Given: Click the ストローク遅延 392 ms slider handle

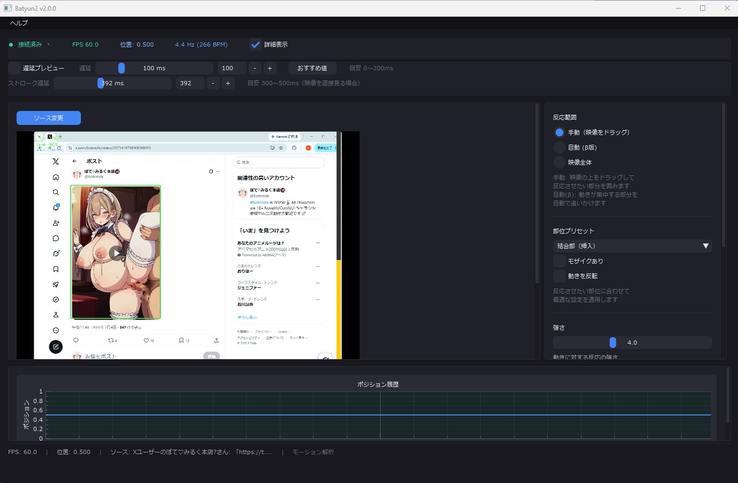Looking at the screenshot, I should (101, 83).
